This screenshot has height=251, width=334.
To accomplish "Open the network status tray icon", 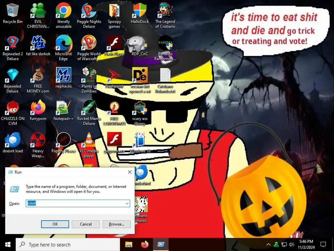I will pos(284,244).
